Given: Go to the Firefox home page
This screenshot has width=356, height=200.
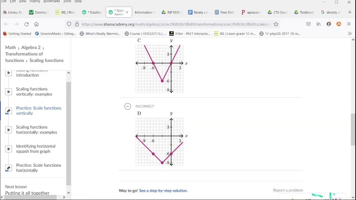Looking at the screenshot, I should point(36,24).
